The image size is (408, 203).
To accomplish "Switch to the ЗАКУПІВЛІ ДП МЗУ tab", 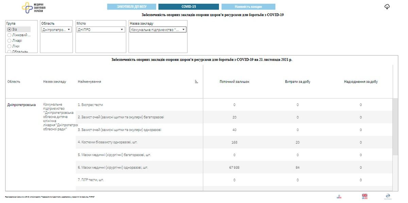I will 132,6.
